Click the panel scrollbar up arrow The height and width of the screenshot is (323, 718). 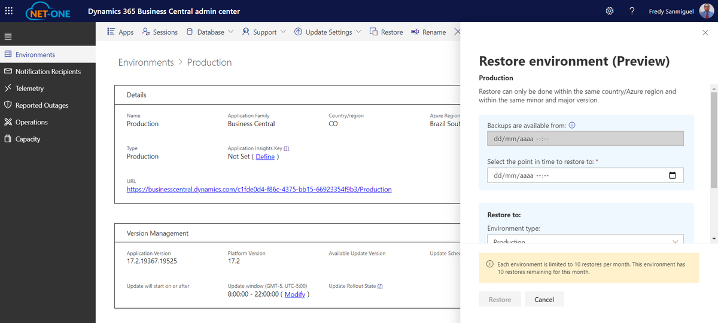[713, 89]
